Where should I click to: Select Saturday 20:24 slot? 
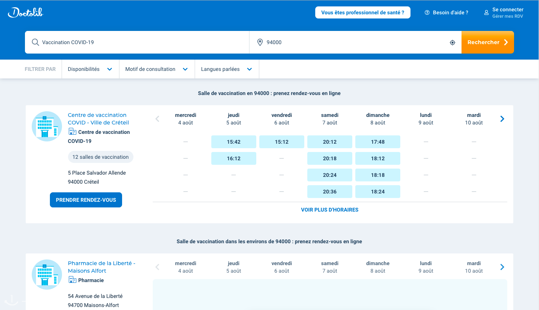(330, 175)
